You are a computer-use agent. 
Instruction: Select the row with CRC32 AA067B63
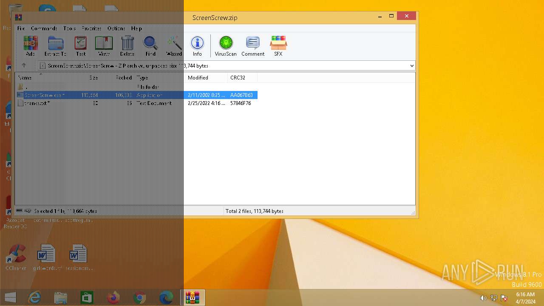coord(137,95)
